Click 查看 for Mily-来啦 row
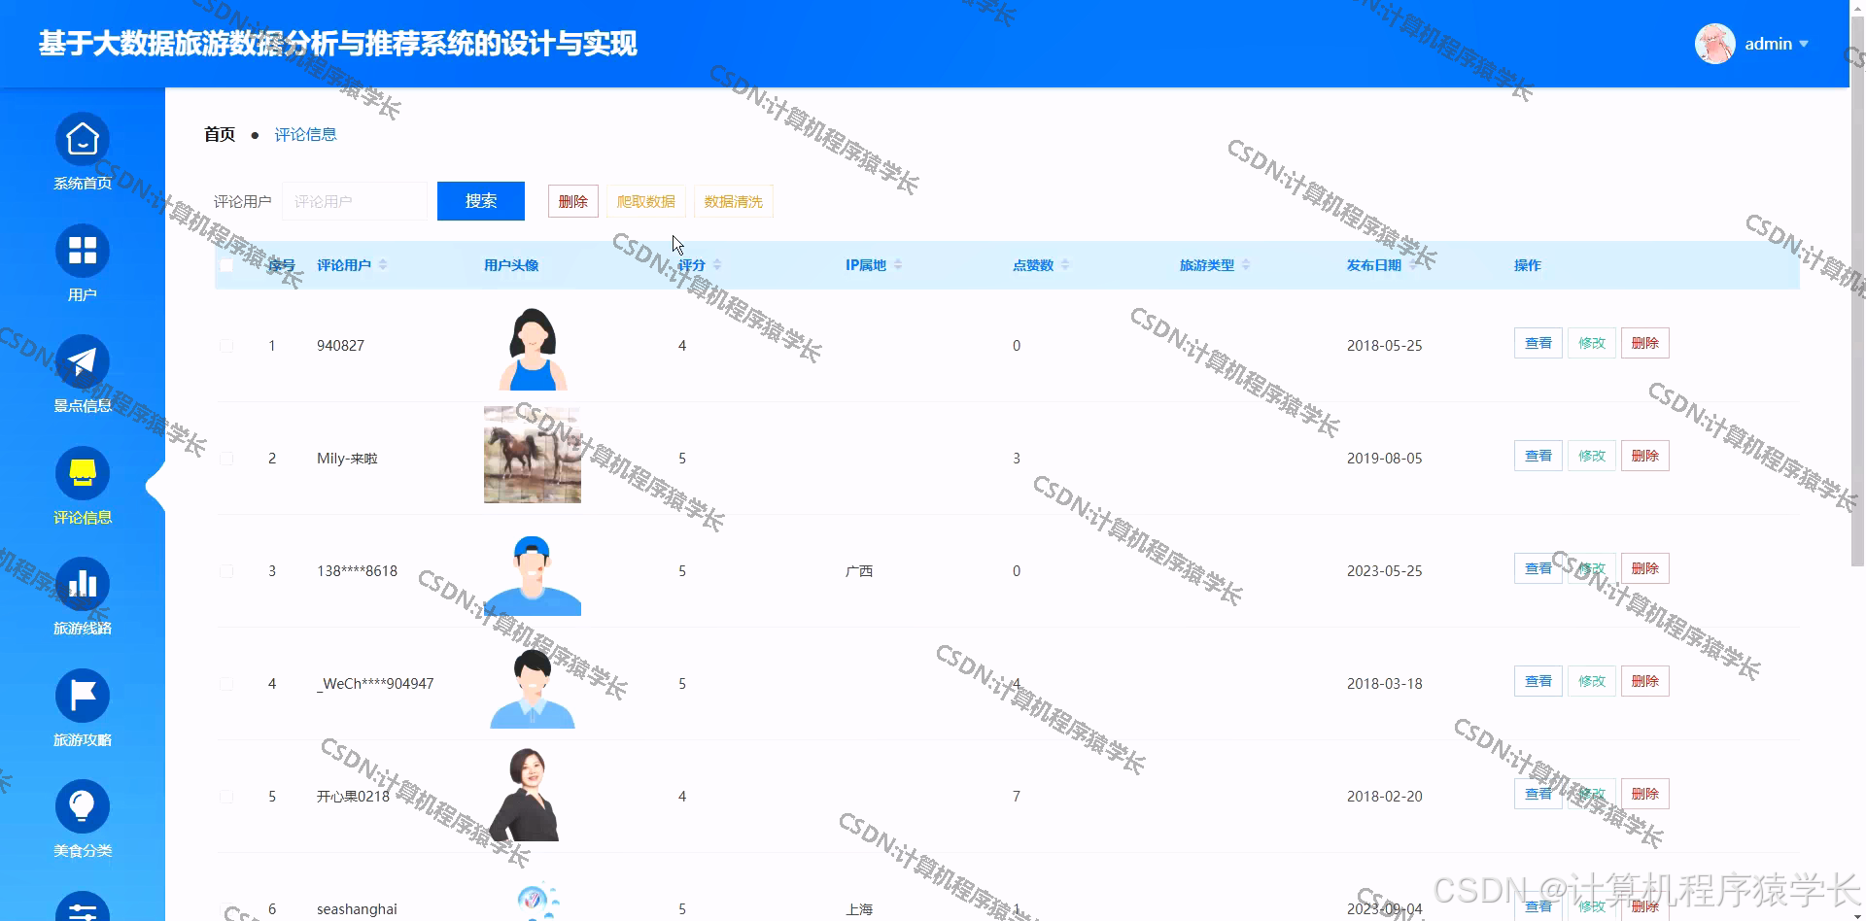This screenshot has width=1866, height=921. click(1538, 456)
